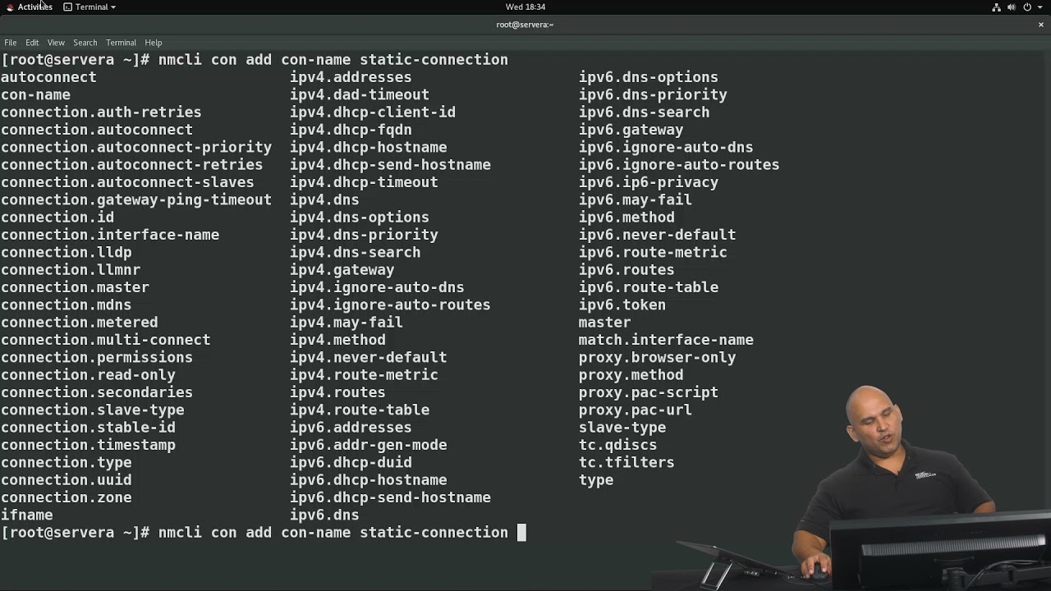
Task: Click 'ipv4.route-table' entry
Action: pyautogui.click(x=359, y=410)
